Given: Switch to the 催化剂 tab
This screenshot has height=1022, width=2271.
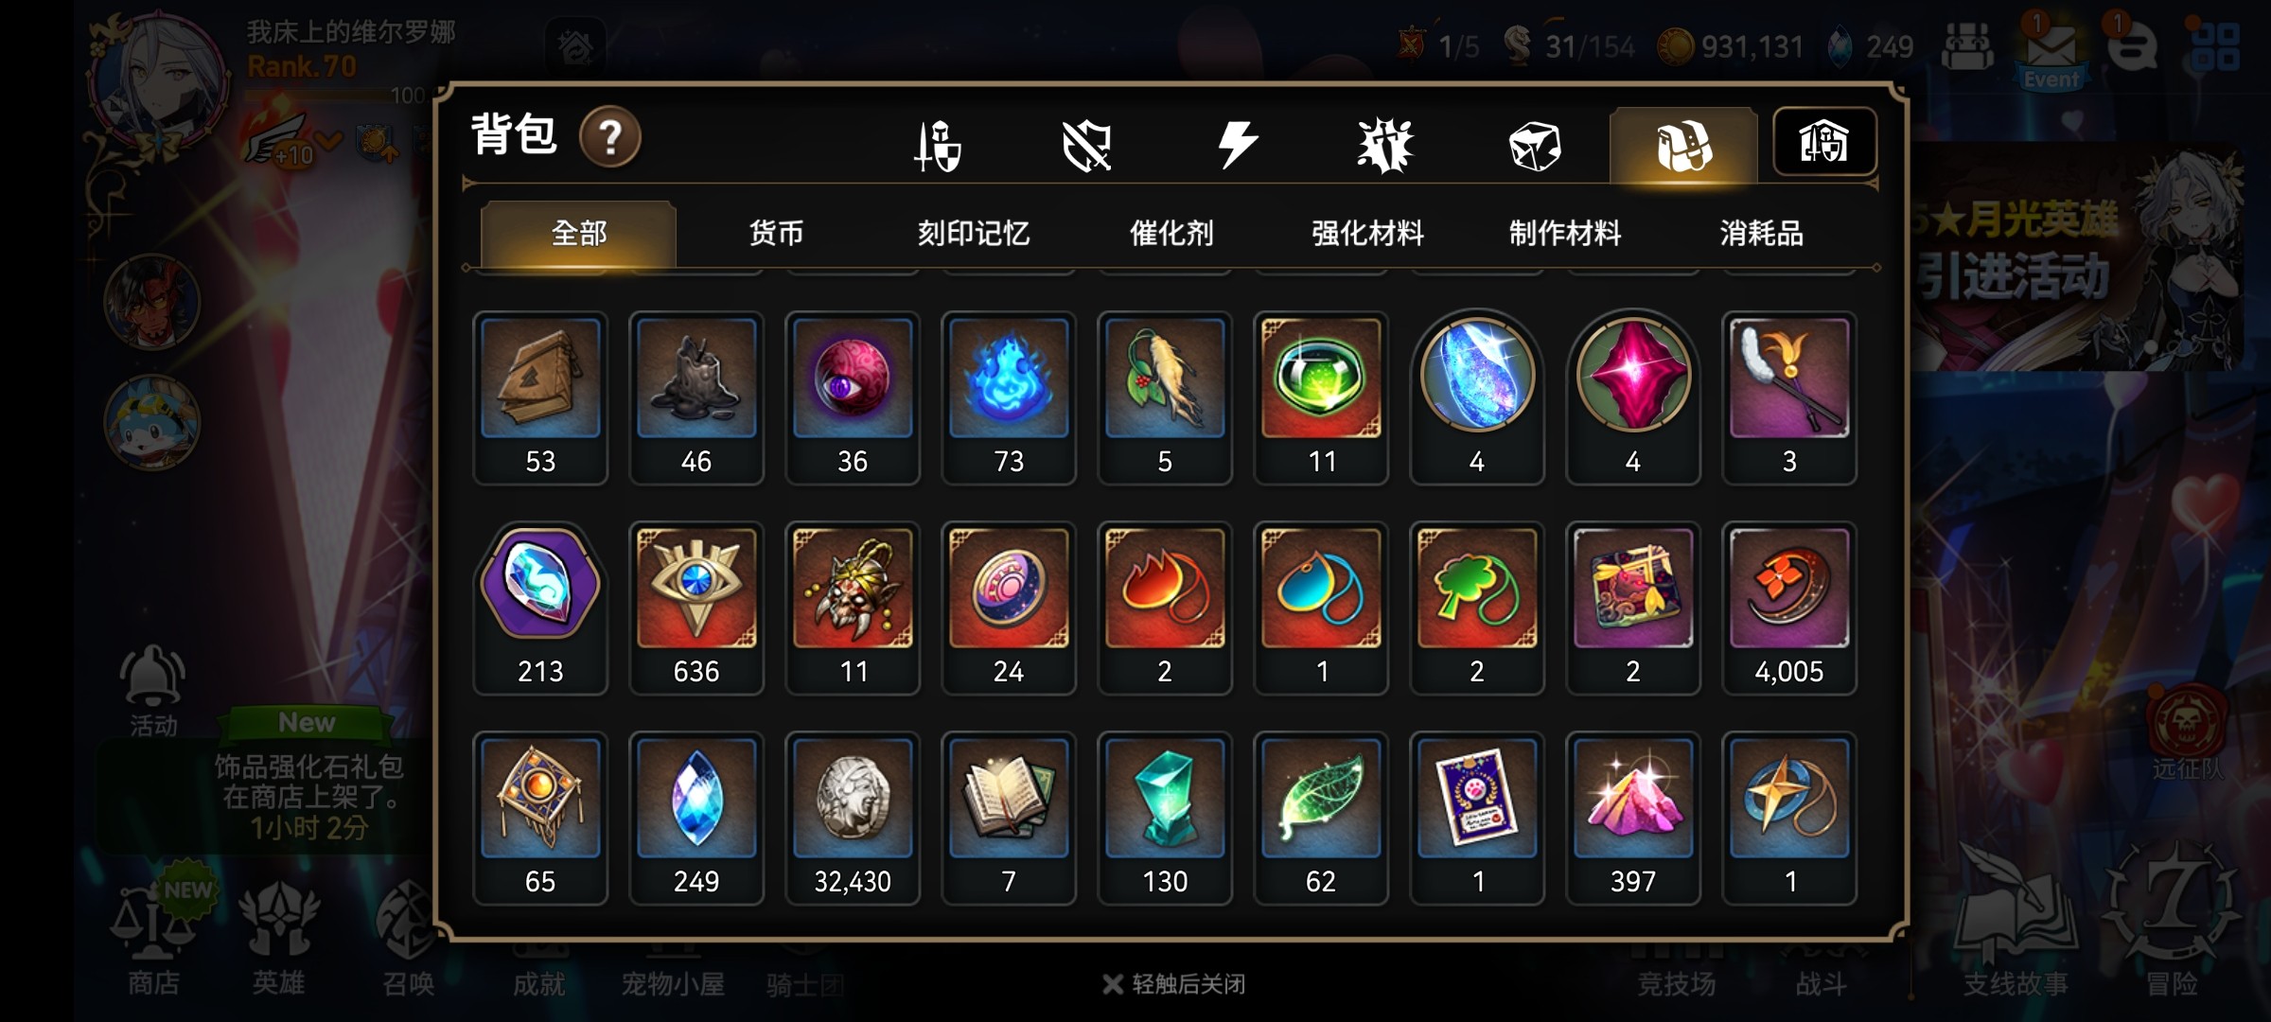Looking at the screenshot, I should click(x=1171, y=233).
